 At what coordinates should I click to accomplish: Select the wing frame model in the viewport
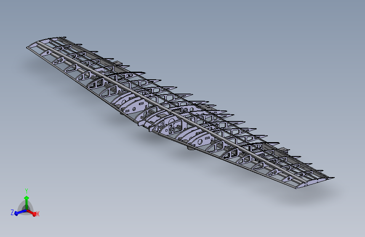tap(180, 112)
